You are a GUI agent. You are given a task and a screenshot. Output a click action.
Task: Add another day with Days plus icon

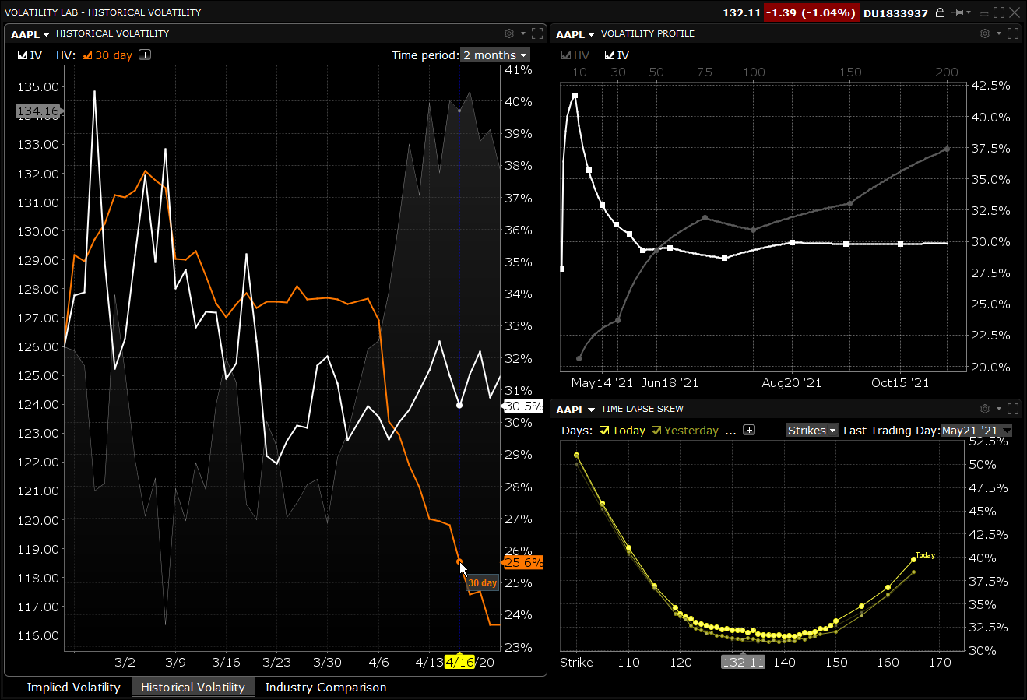(x=749, y=430)
